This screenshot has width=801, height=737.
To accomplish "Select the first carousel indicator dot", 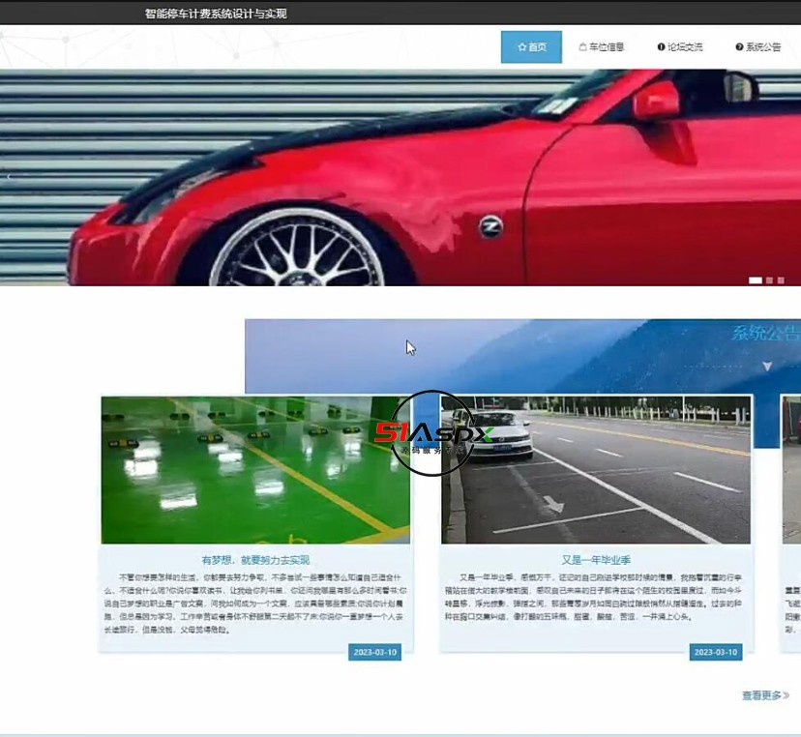I will 756,280.
